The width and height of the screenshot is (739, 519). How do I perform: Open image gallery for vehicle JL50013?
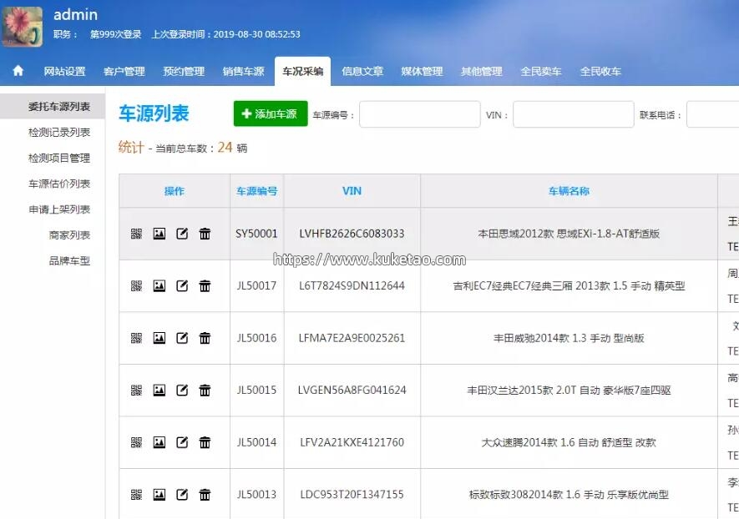point(159,495)
